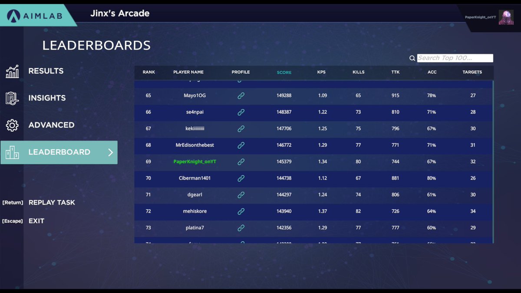Select player name dgearl
The height and width of the screenshot is (293, 521).
coord(194,195)
